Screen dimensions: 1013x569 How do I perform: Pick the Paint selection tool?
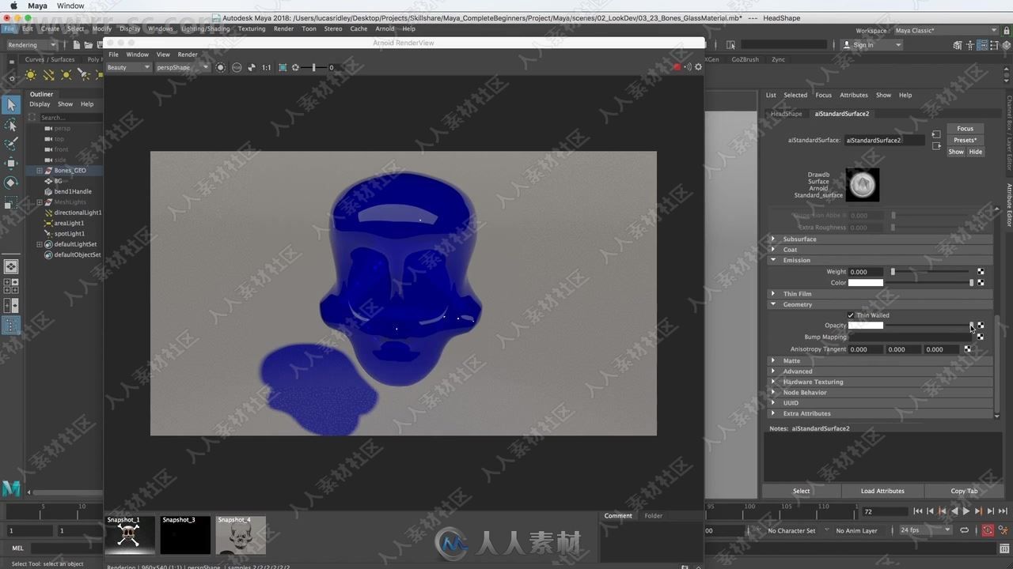click(11, 145)
